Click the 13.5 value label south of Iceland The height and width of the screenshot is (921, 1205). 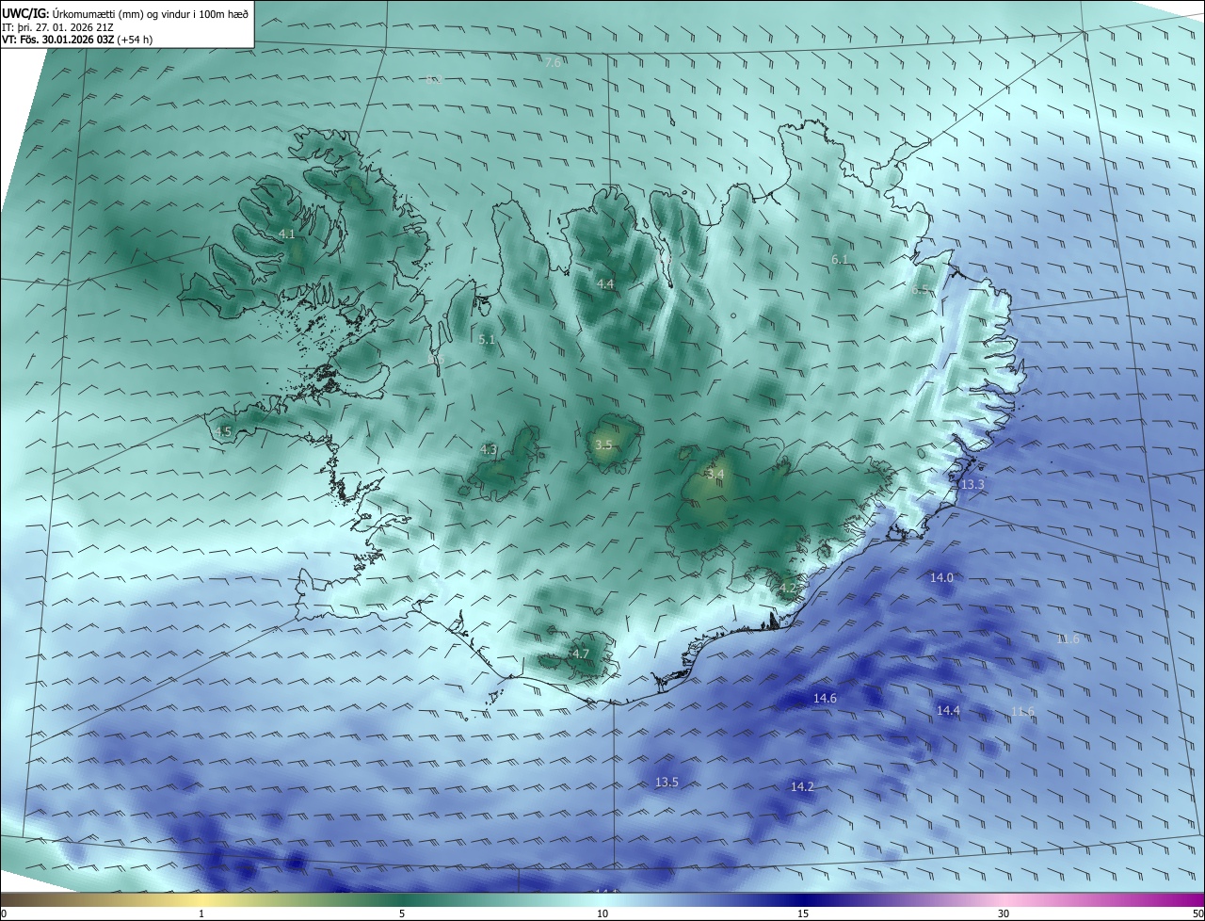click(667, 782)
